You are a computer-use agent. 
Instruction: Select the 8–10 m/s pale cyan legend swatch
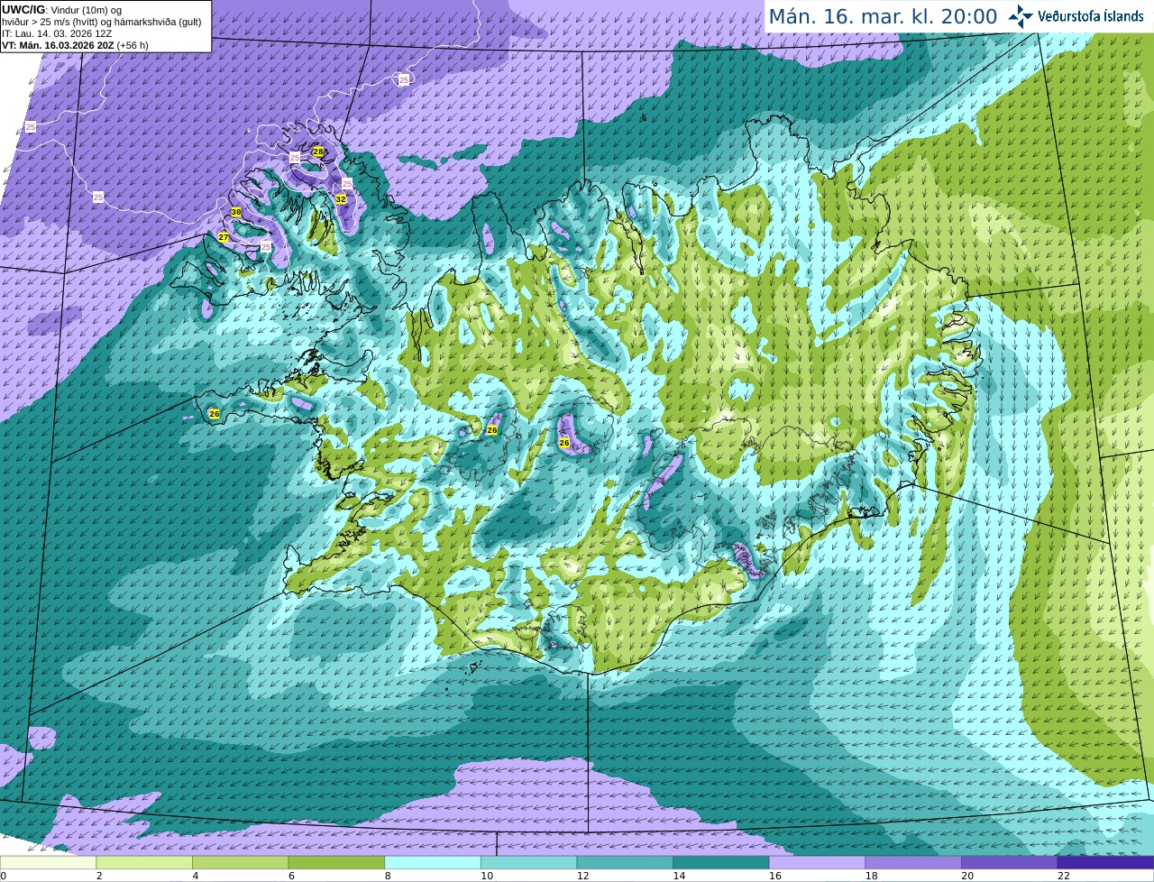coord(433,862)
